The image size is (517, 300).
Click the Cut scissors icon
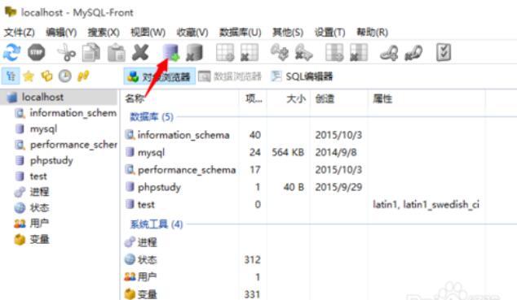[66, 53]
